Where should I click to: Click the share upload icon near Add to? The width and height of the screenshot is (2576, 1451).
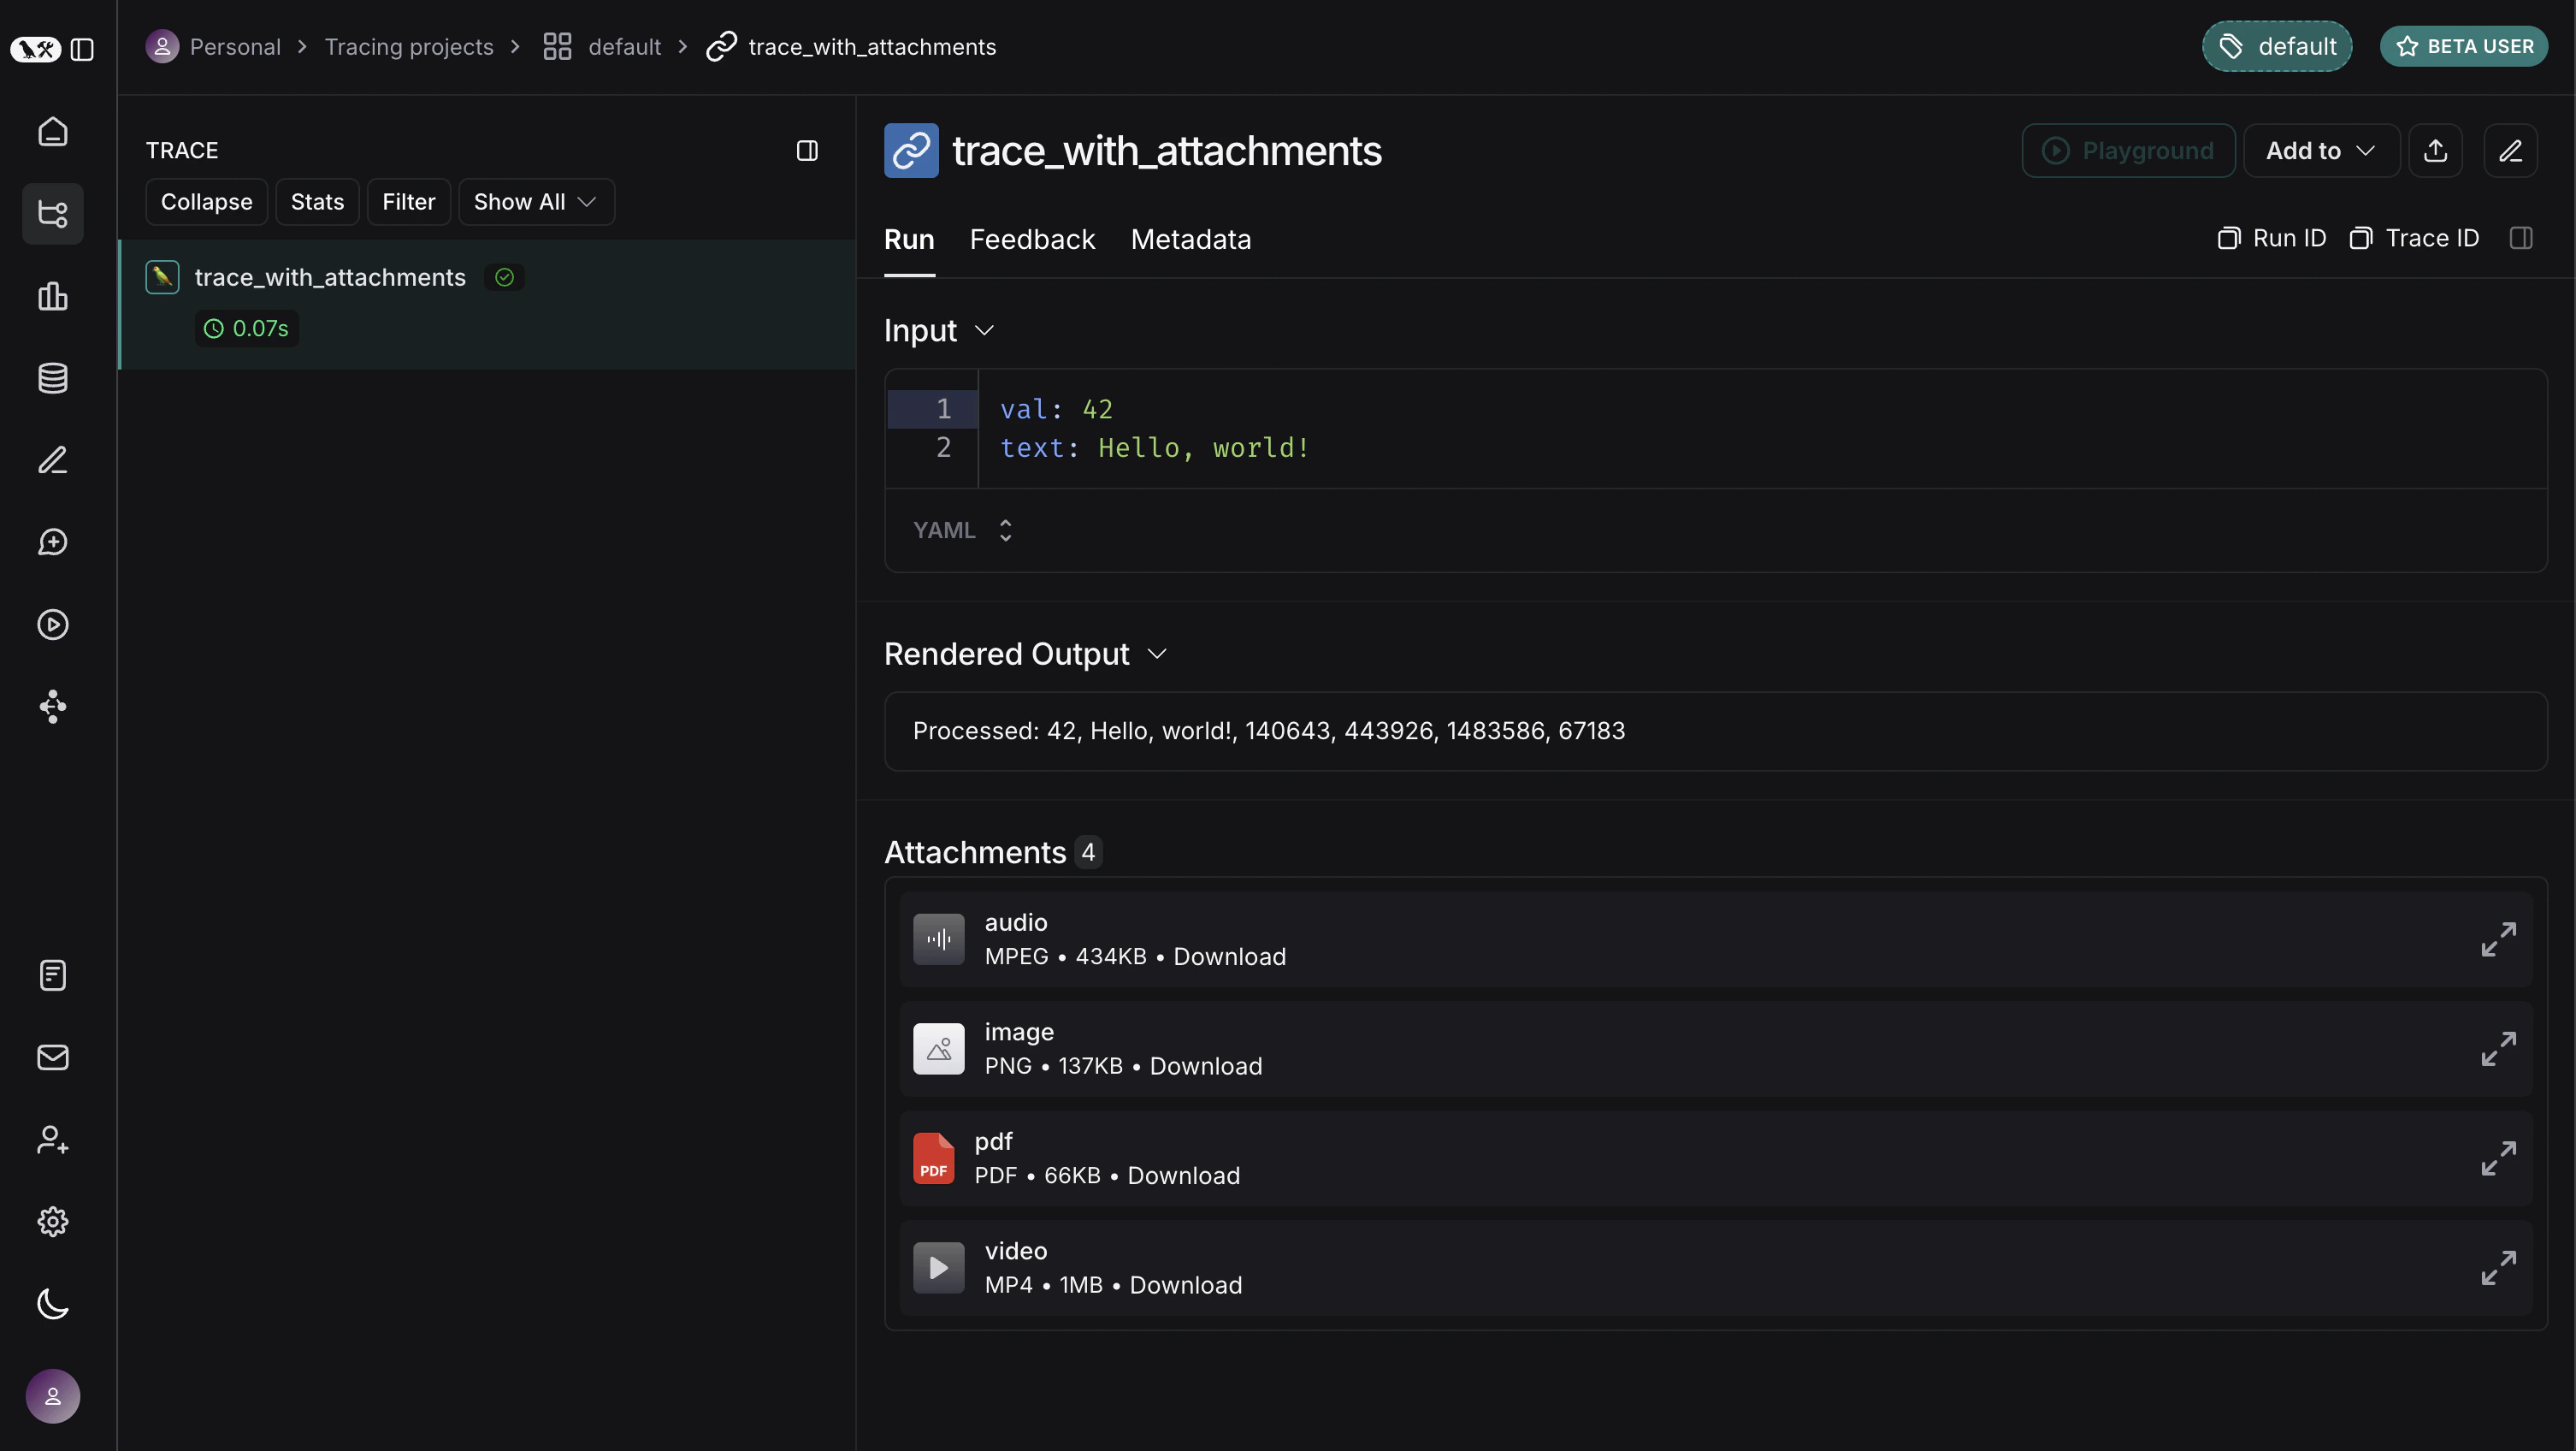coord(2436,150)
